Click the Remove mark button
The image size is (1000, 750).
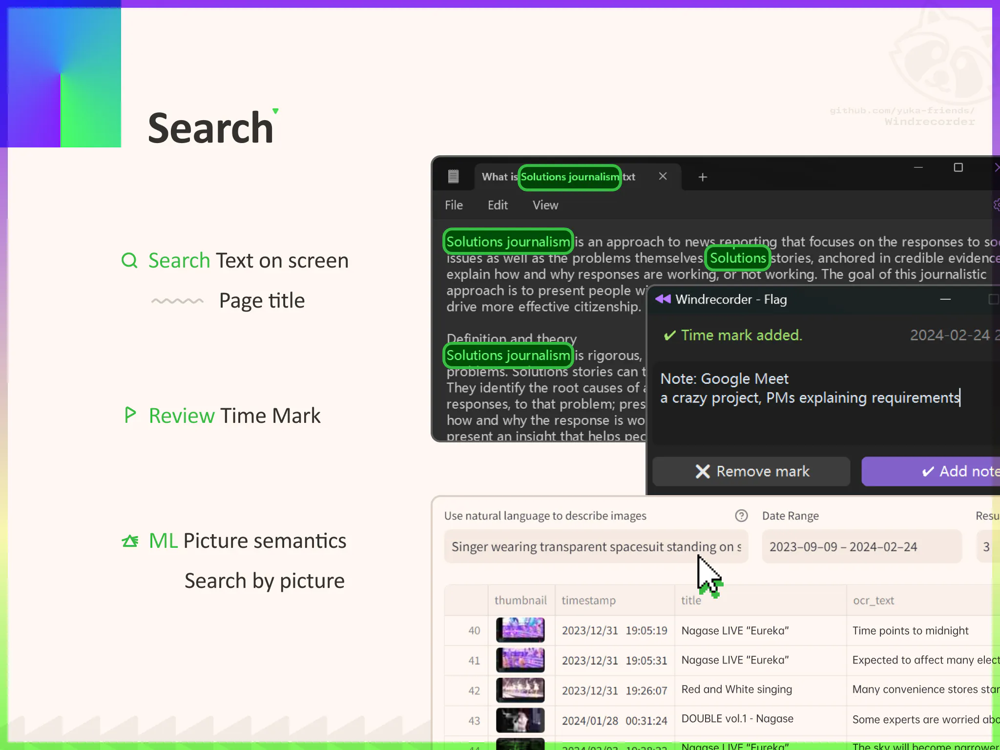(x=751, y=471)
